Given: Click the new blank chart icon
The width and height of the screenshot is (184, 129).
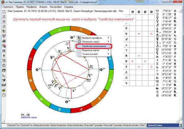Looking at the screenshot, I should 4,11.
